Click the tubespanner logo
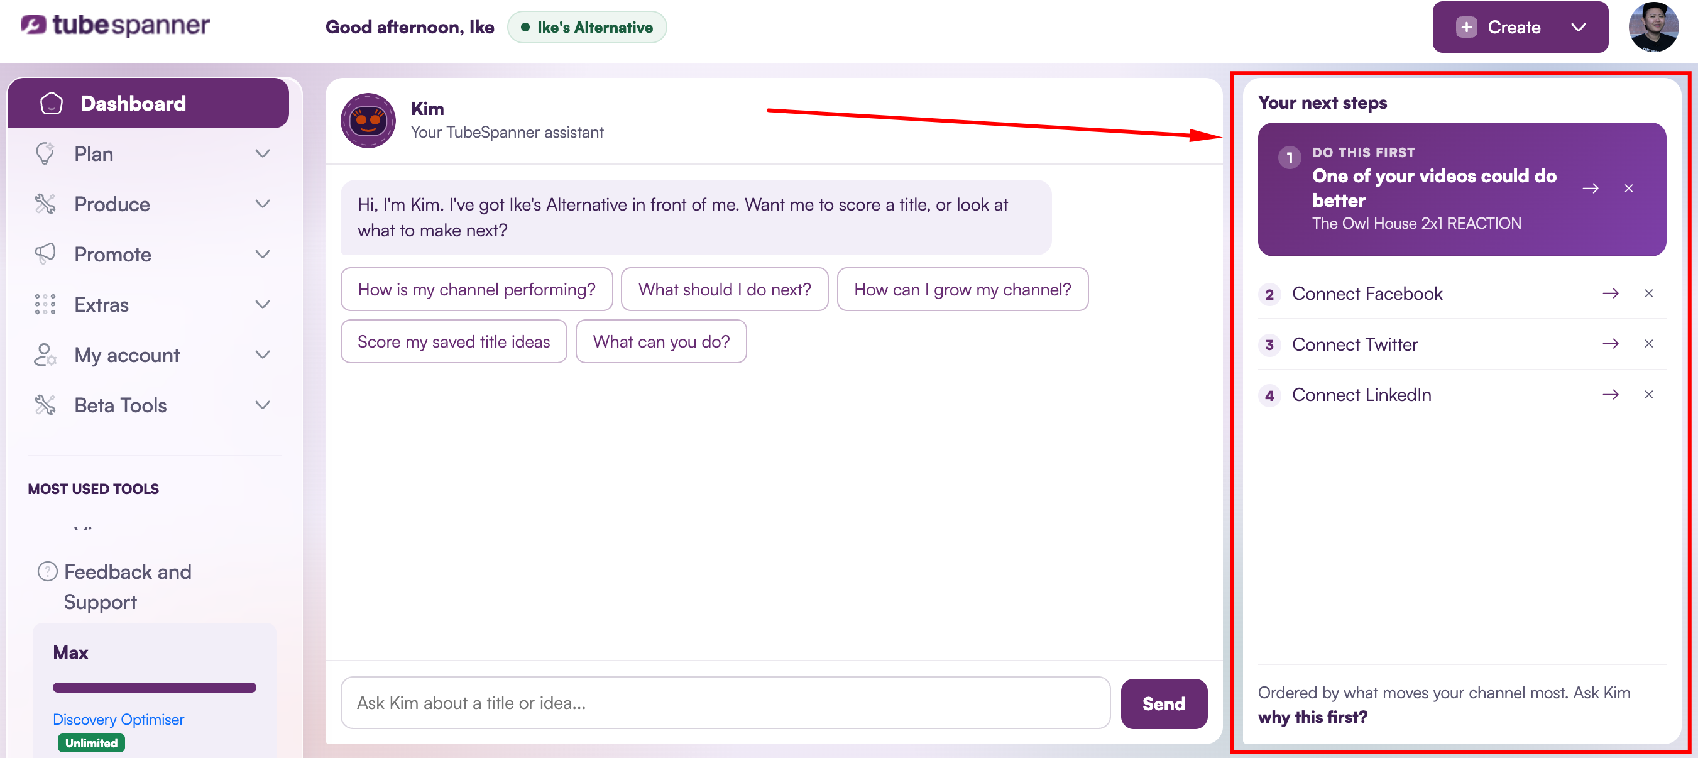 [116, 26]
